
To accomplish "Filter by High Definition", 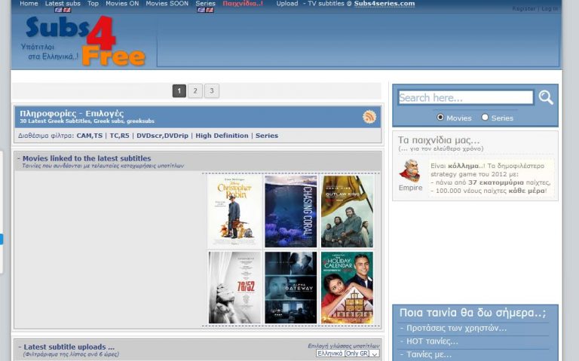I will coord(222,136).
